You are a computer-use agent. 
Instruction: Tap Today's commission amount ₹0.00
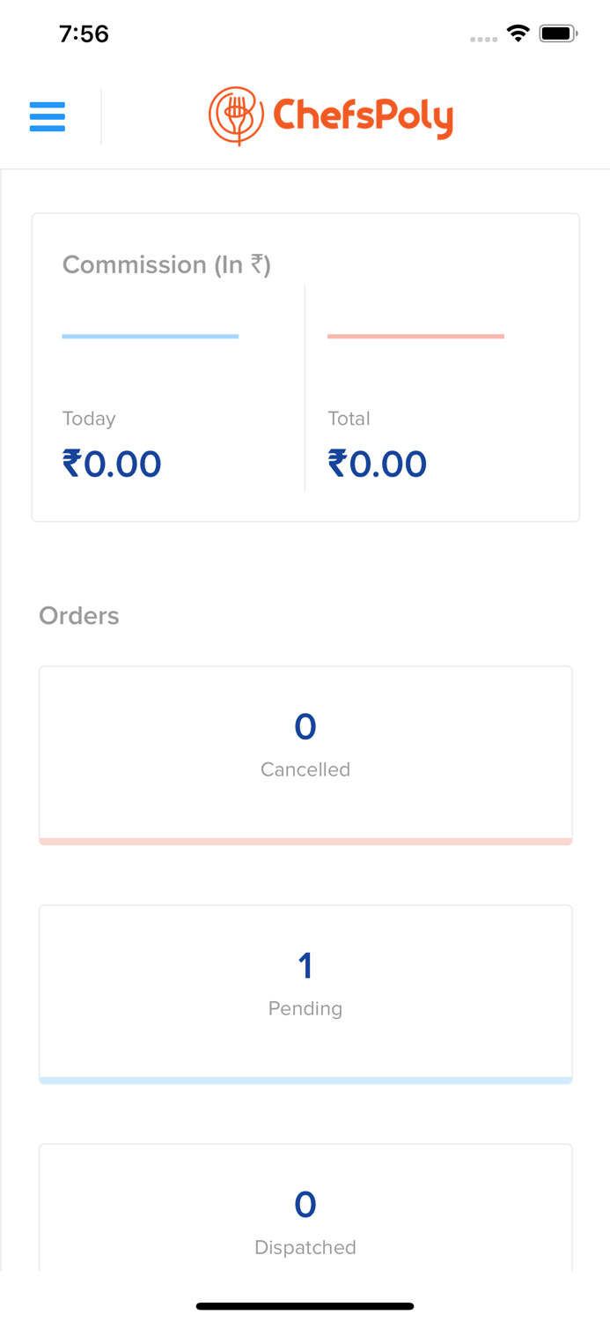coord(112,464)
